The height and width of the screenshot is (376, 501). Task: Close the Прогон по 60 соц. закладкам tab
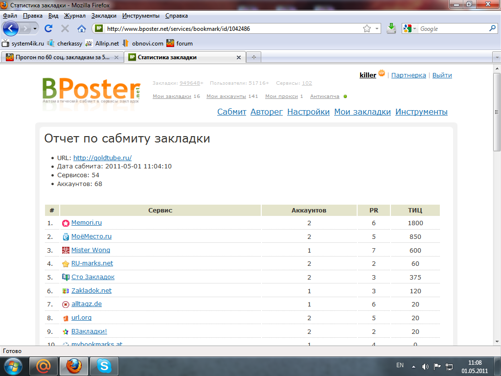click(x=116, y=58)
